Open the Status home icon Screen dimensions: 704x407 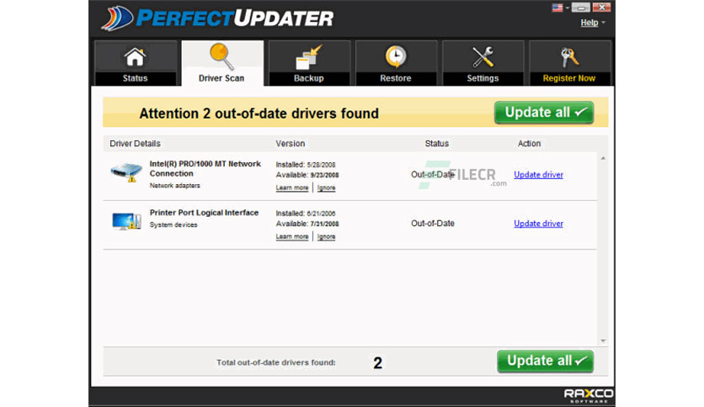135,57
